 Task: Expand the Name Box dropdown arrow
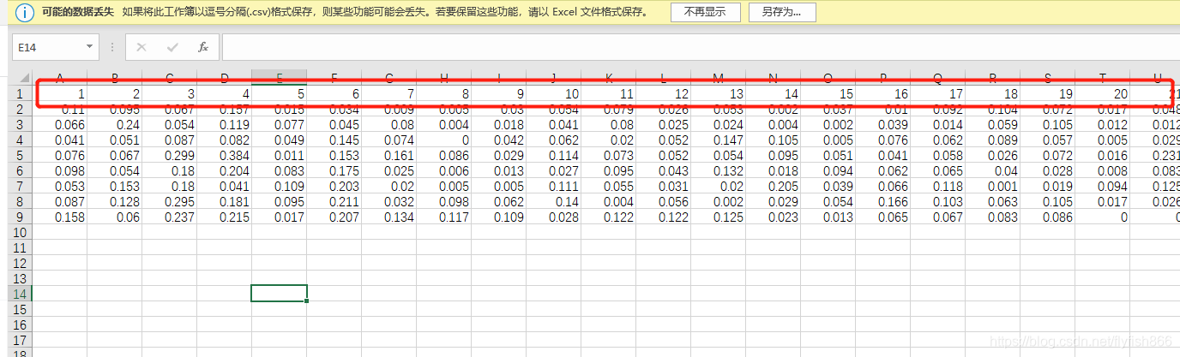(x=90, y=47)
